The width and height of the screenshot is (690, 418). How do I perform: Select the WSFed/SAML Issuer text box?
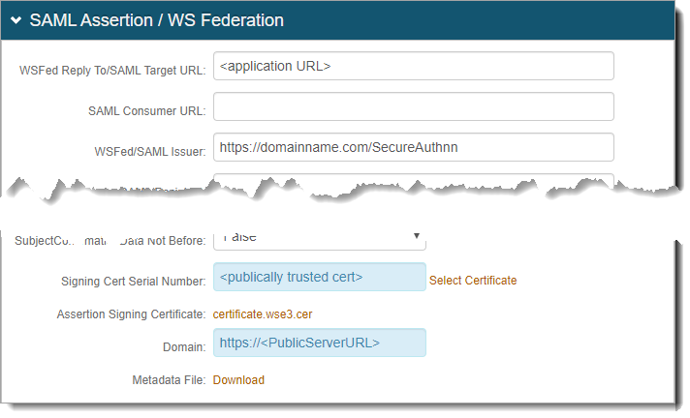pos(413,147)
